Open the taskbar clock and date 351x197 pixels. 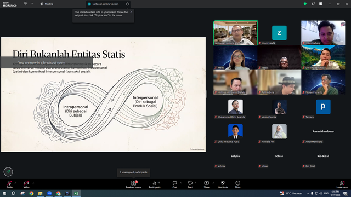coord(335,193)
